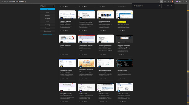Click the Straight Dope 'SD' logo badge
Viewport: 189px width, 105px height.
[x=81, y=42]
